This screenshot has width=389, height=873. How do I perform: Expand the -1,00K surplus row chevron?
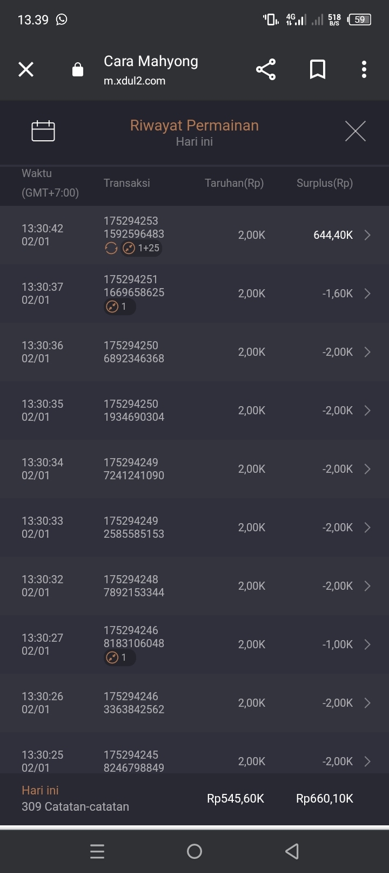coord(367,644)
